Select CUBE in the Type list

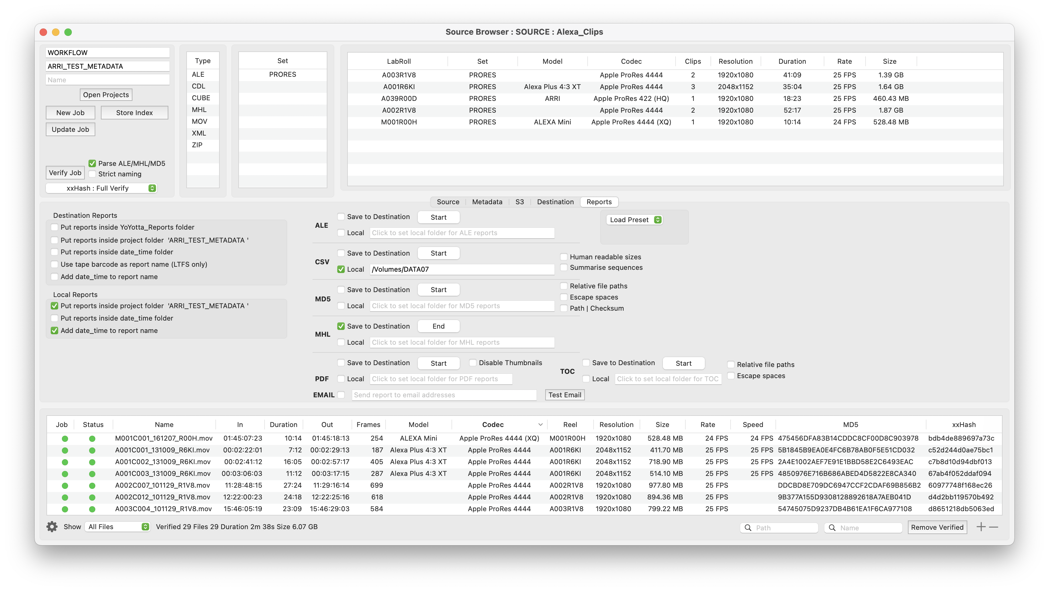click(x=203, y=98)
